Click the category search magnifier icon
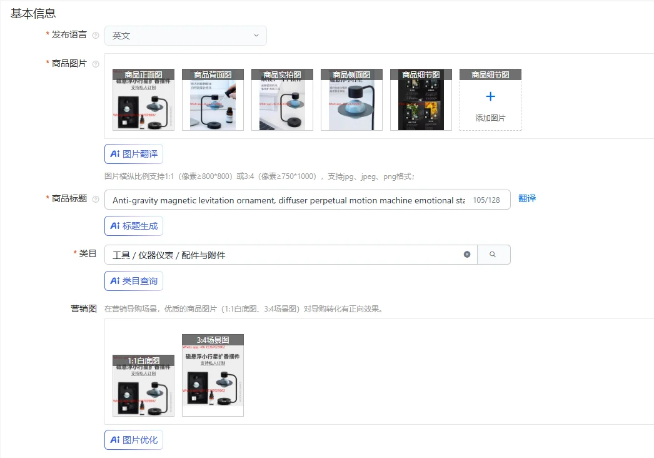654x458 pixels. coord(493,255)
